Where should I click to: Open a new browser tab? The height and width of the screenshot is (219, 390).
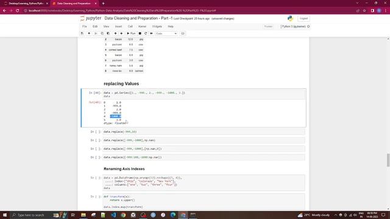(103, 4)
